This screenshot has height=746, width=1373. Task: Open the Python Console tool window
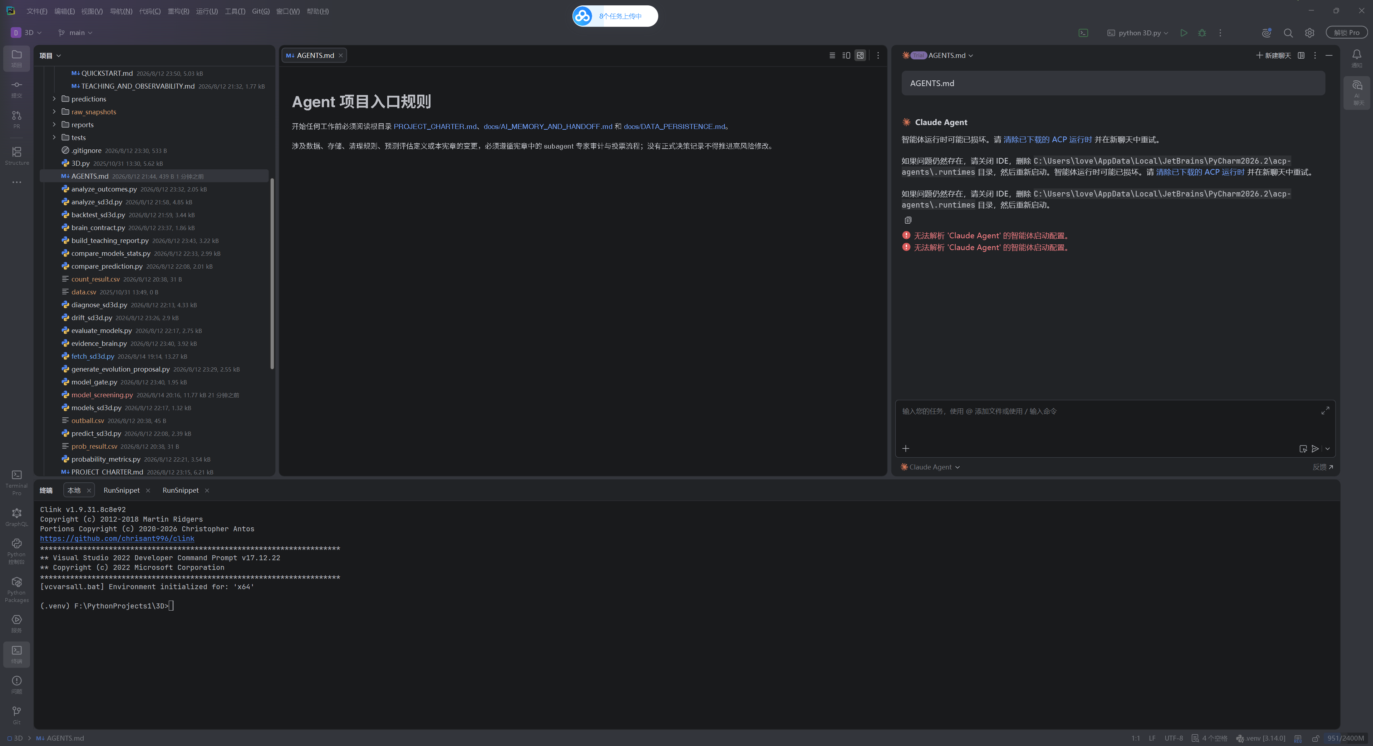tap(16, 551)
